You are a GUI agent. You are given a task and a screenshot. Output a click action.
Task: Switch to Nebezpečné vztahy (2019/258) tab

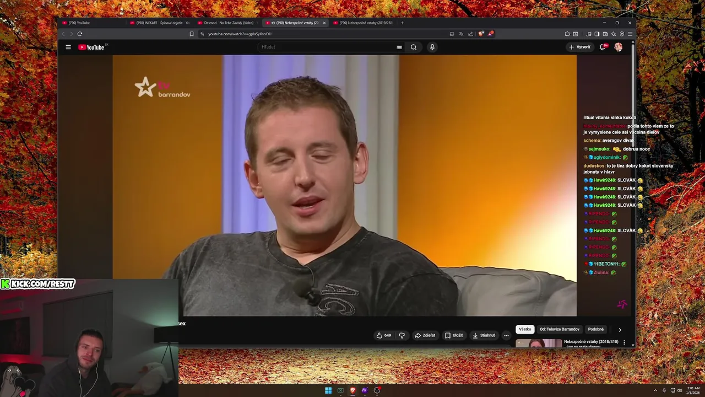364,23
